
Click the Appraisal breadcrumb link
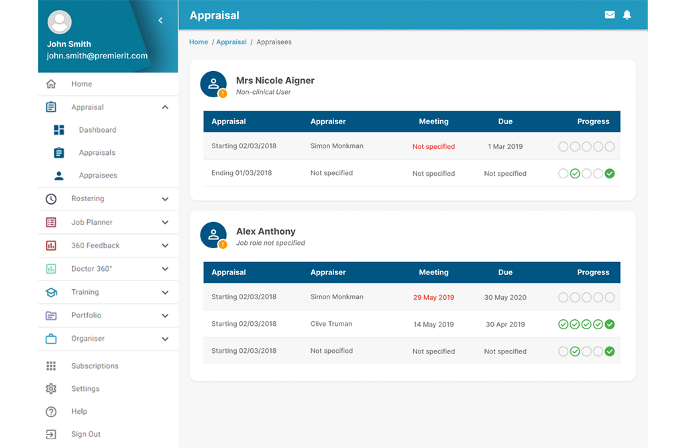coord(231,42)
